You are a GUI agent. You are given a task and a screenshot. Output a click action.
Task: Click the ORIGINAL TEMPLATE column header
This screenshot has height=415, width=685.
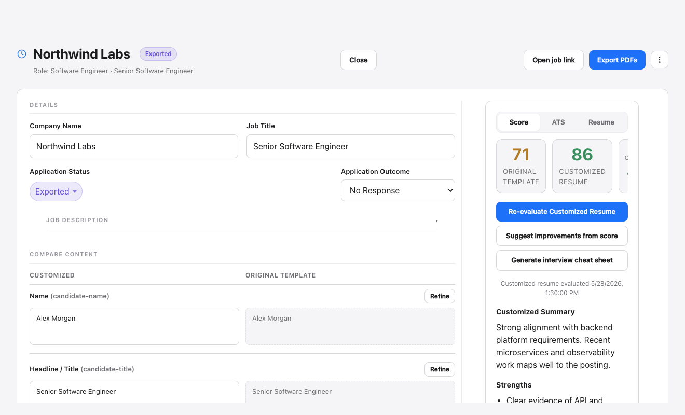[281, 275]
